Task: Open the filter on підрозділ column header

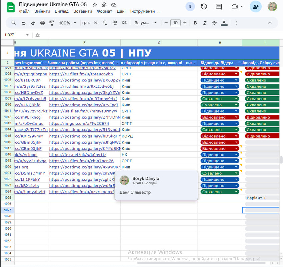Action: click(x=195, y=63)
